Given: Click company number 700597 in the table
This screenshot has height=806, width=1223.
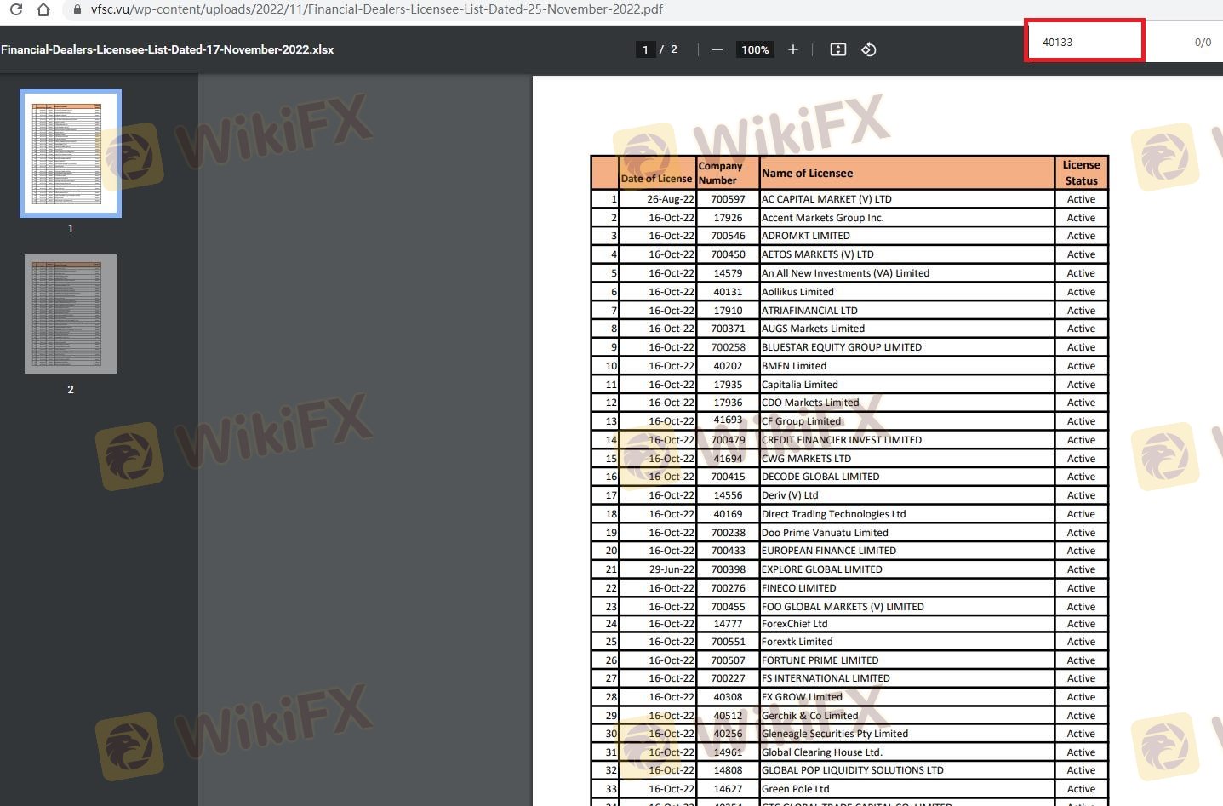Looking at the screenshot, I should point(728,199).
